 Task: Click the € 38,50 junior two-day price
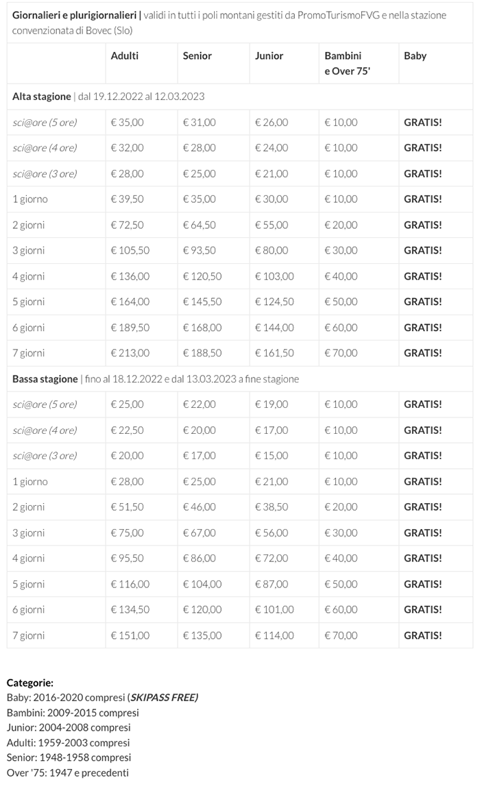coord(272,507)
